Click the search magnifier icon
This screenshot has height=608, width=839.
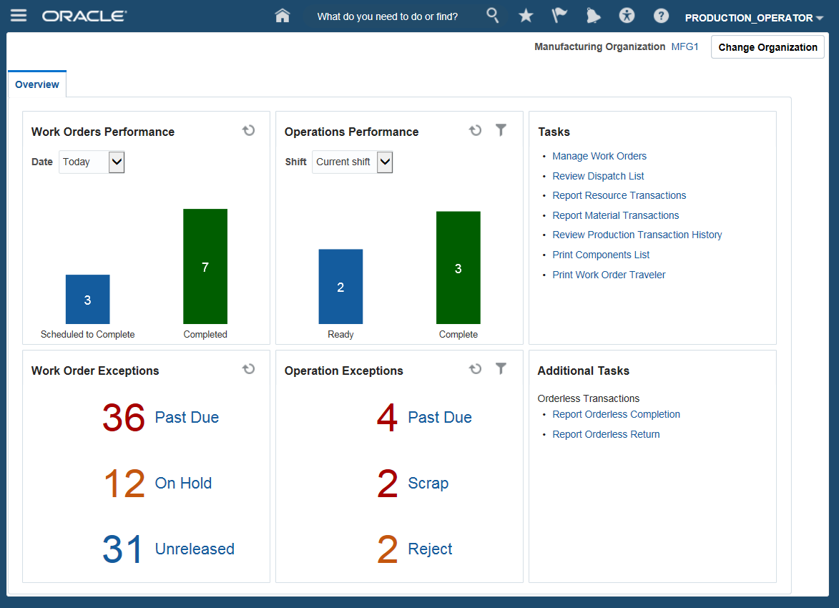[x=492, y=15]
